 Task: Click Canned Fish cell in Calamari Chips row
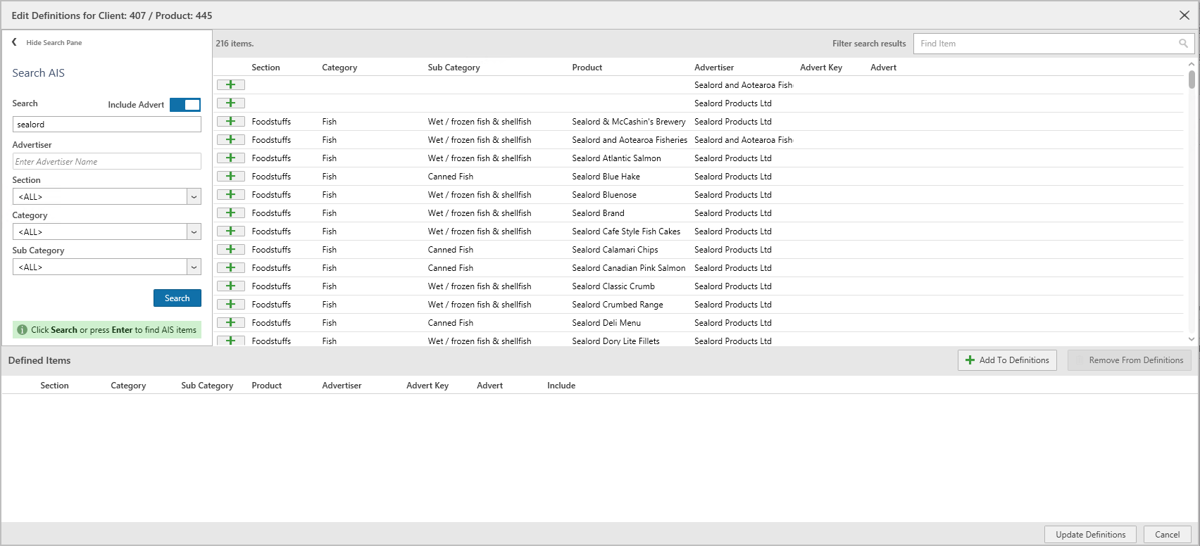pos(451,250)
